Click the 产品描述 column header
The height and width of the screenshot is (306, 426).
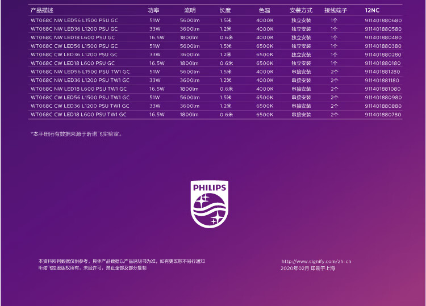pyautogui.click(x=42, y=11)
